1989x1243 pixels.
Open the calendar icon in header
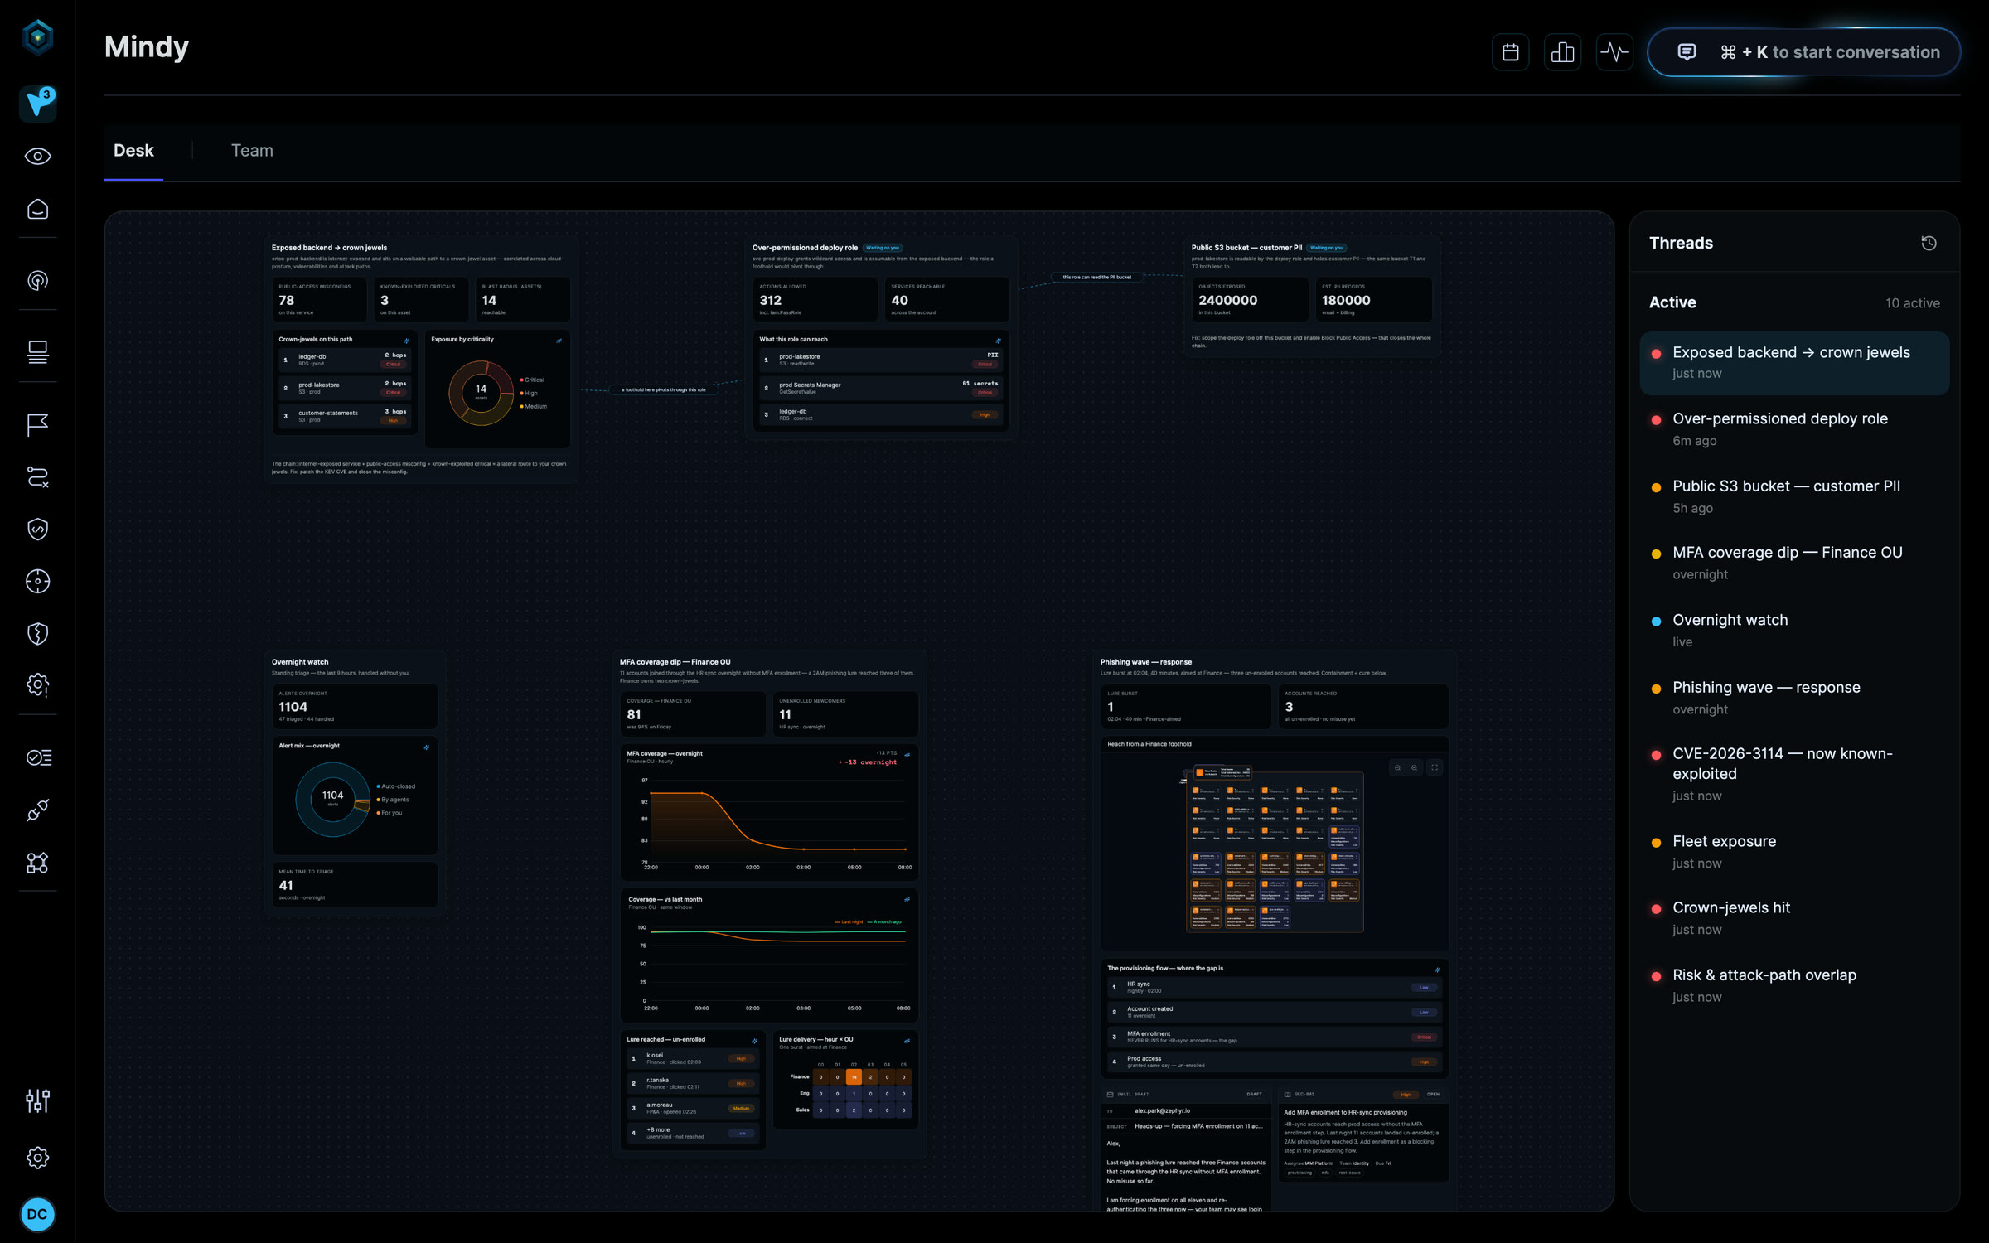click(1510, 52)
